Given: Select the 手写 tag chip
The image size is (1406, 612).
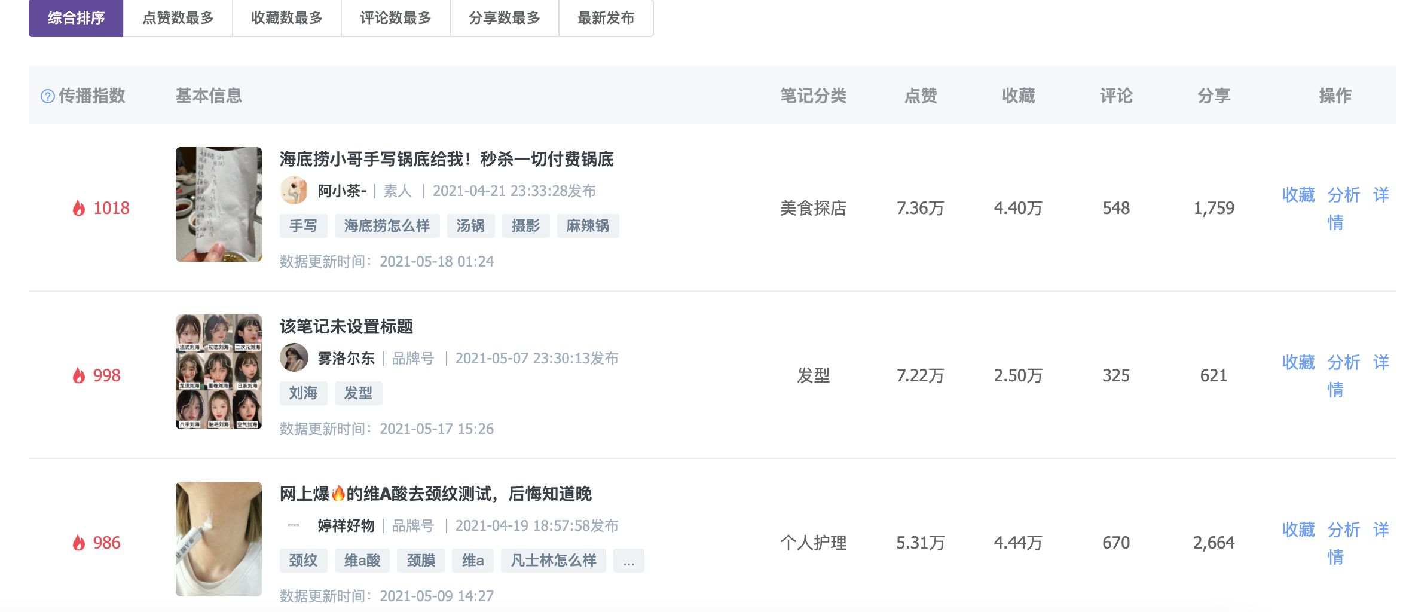Looking at the screenshot, I should pyautogui.click(x=302, y=225).
